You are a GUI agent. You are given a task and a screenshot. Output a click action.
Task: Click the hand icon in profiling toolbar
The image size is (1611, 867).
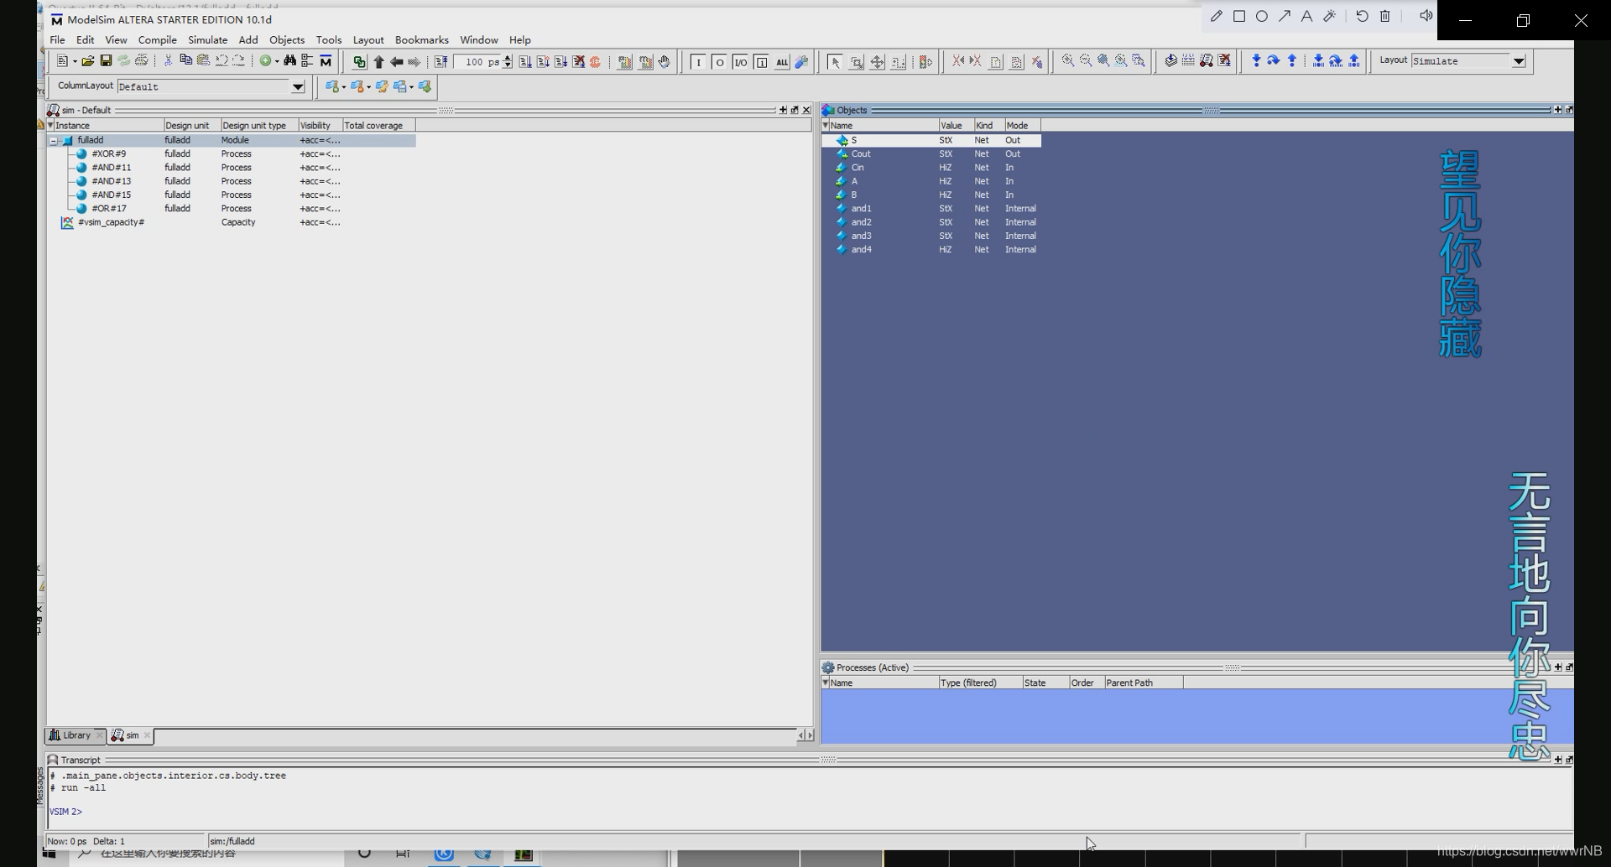point(665,61)
